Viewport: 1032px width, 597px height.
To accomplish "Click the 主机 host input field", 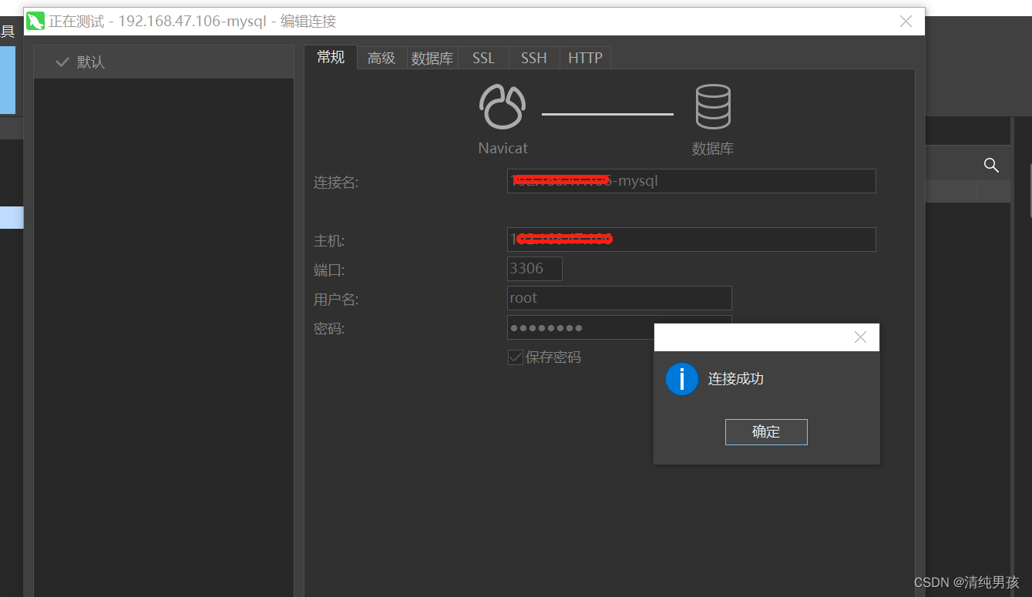I will tap(691, 240).
